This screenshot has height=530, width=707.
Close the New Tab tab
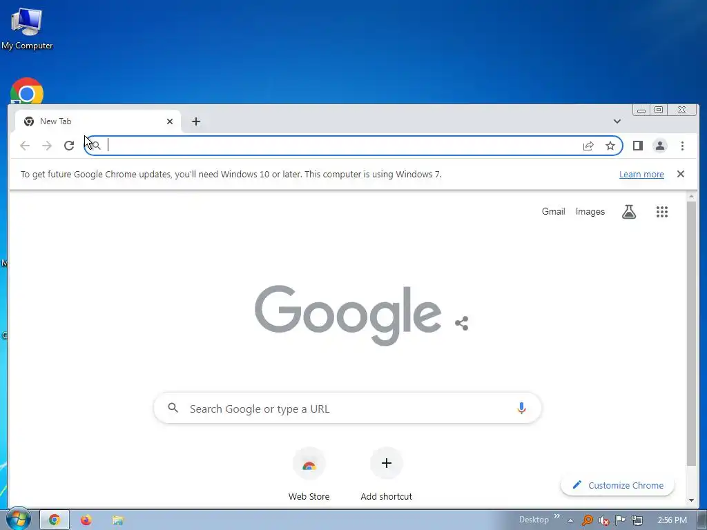(x=170, y=121)
